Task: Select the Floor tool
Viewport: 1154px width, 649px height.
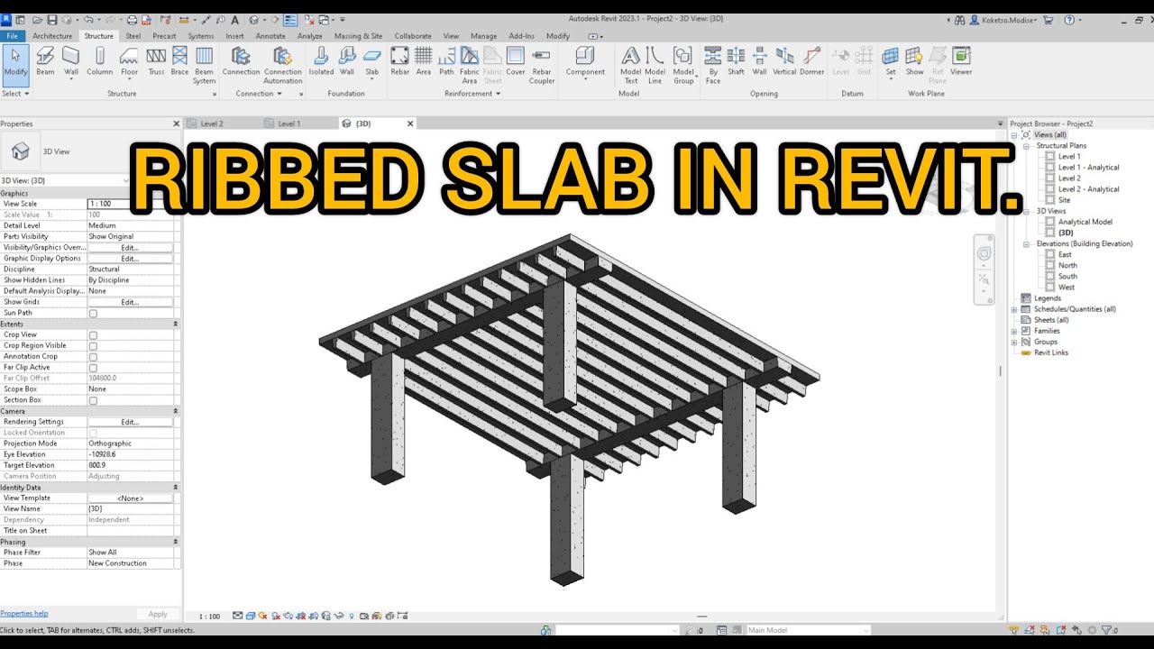Action: tap(130, 60)
